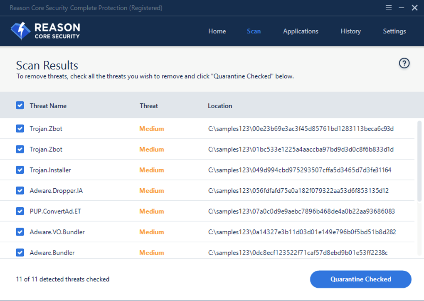Open the Applications tab
Image resolution: width=424 pixels, height=301 pixels.
pyautogui.click(x=301, y=31)
